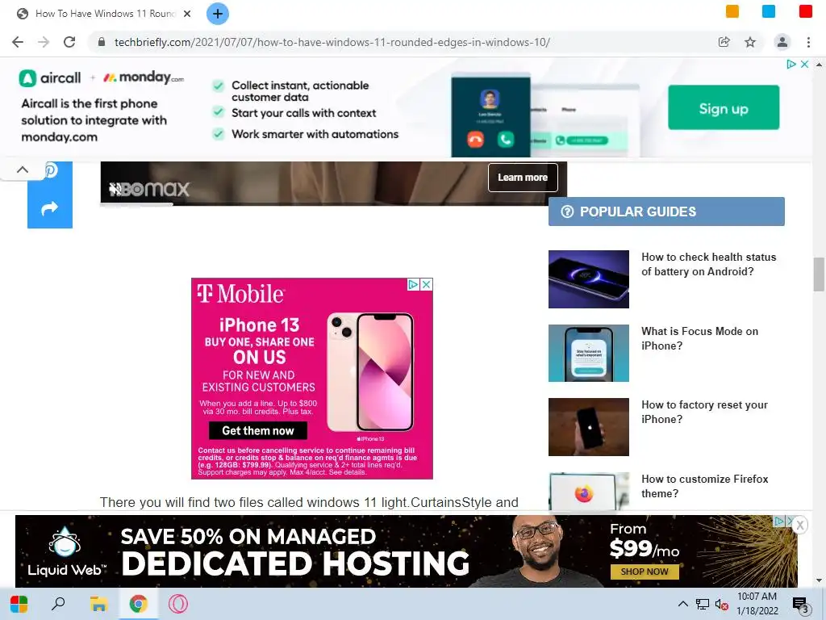Screen dimensions: 826x620
Task: Click the POPULAR GUIDES header
Action: pos(666,212)
